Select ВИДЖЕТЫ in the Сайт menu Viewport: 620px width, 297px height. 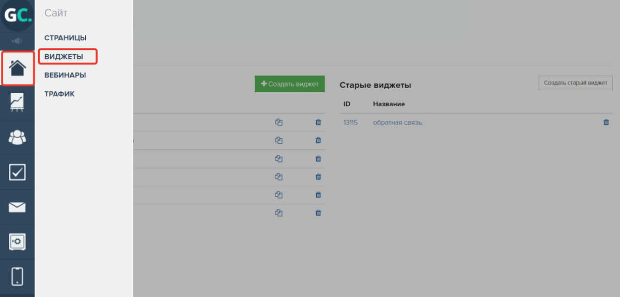[x=64, y=57]
